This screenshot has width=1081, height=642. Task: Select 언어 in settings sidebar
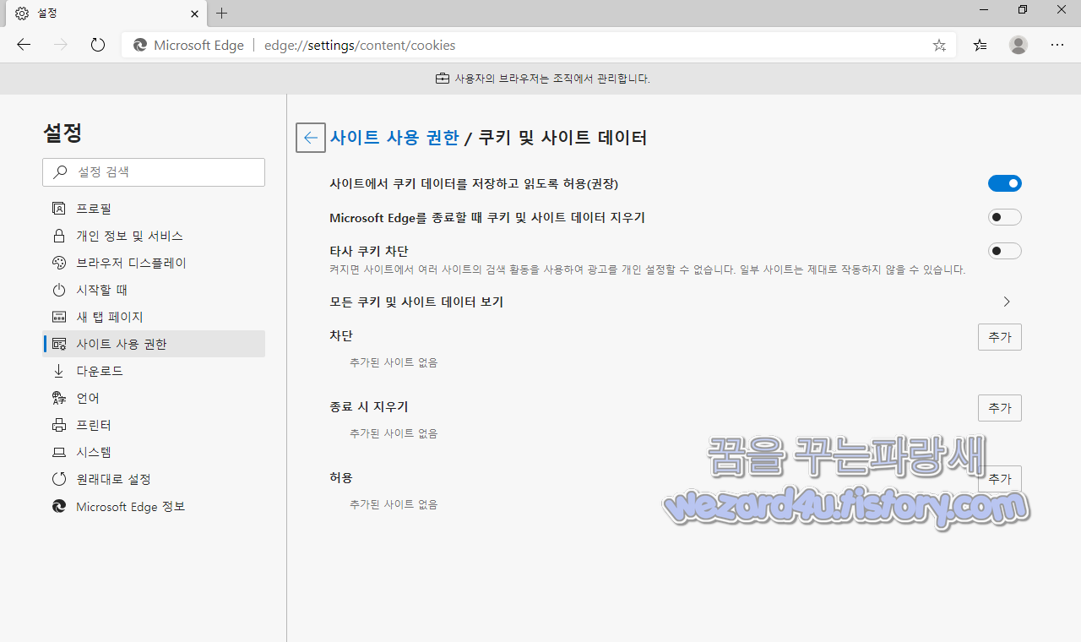[154, 398]
